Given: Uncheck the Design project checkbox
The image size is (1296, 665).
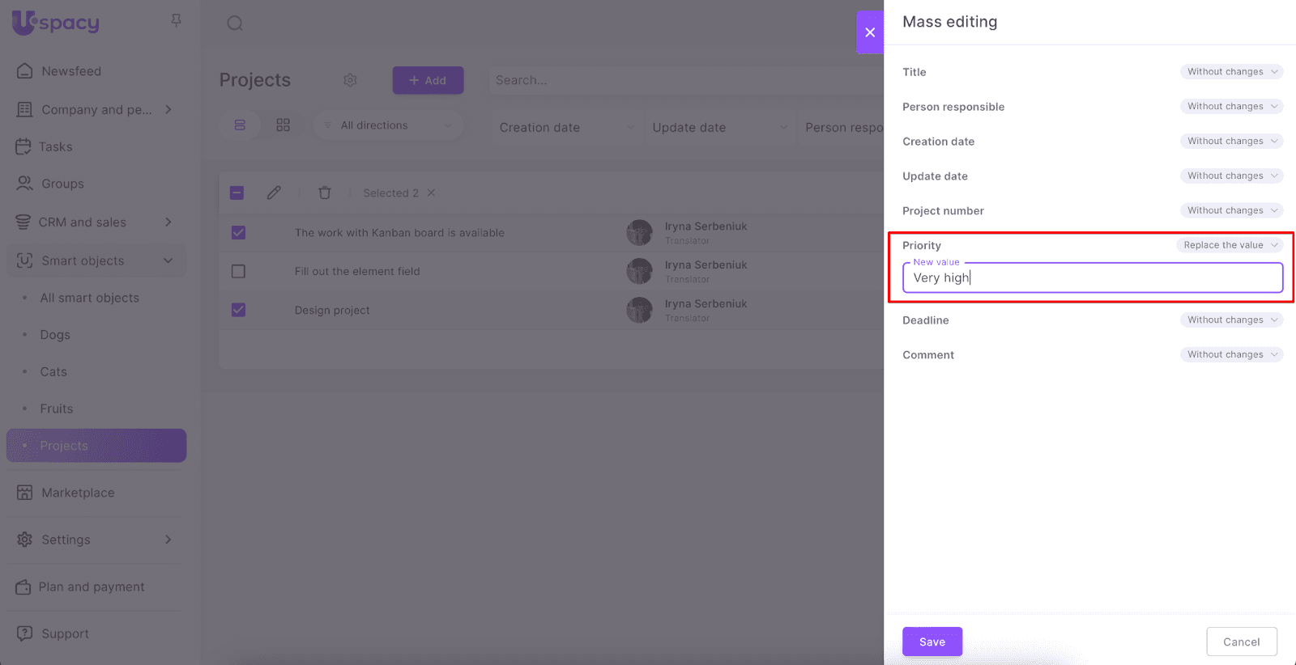Looking at the screenshot, I should [x=238, y=310].
